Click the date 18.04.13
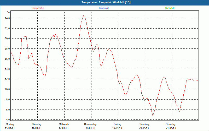 (x=90, y=128)
